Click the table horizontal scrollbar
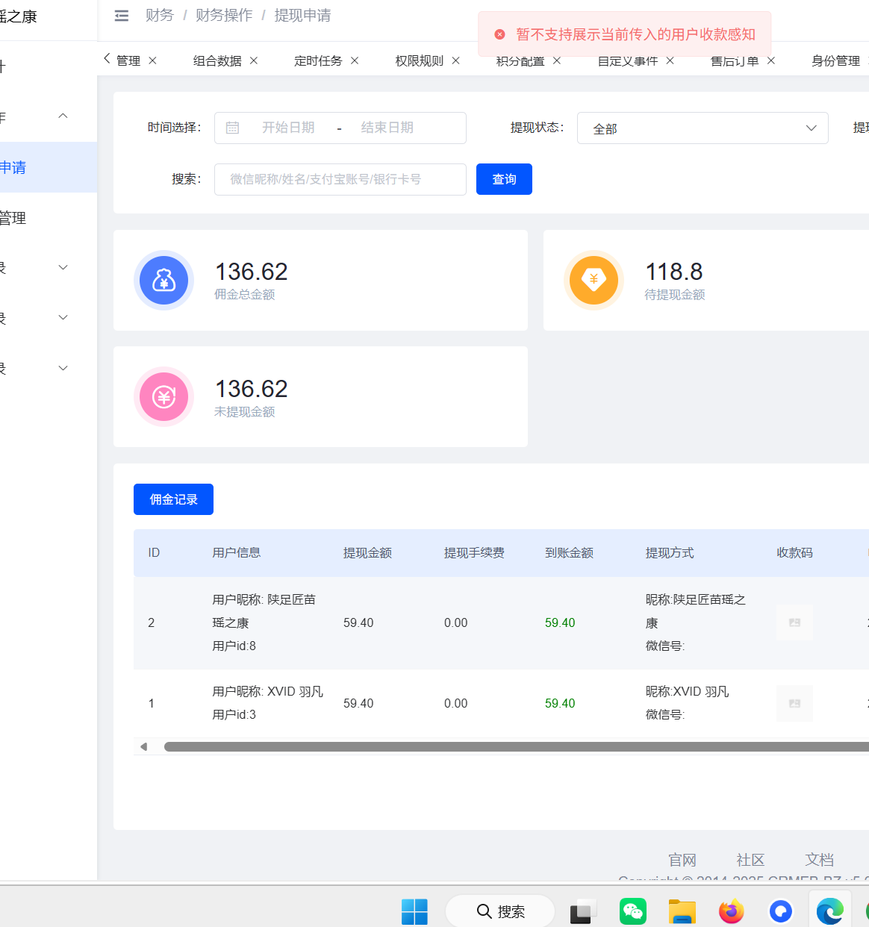 [x=515, y=746]
